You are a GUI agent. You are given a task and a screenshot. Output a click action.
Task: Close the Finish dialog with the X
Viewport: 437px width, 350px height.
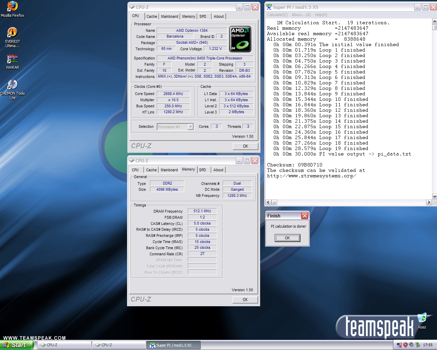pyautogui.click(x=305, y=215)
